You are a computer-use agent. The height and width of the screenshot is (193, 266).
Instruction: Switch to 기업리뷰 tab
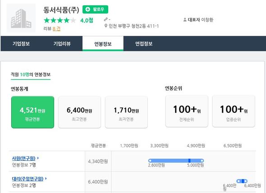[x=62, y=44]
